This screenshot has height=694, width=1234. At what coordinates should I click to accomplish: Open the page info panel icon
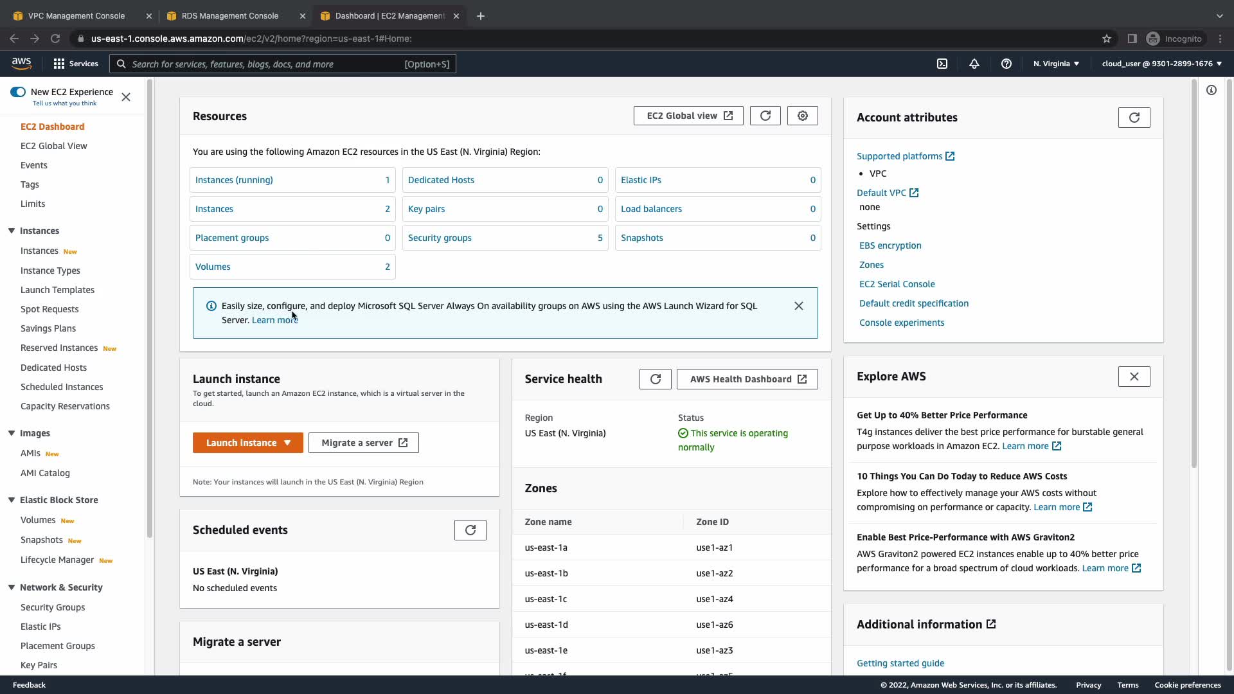pyautogui.click(x=1212, y=90)
